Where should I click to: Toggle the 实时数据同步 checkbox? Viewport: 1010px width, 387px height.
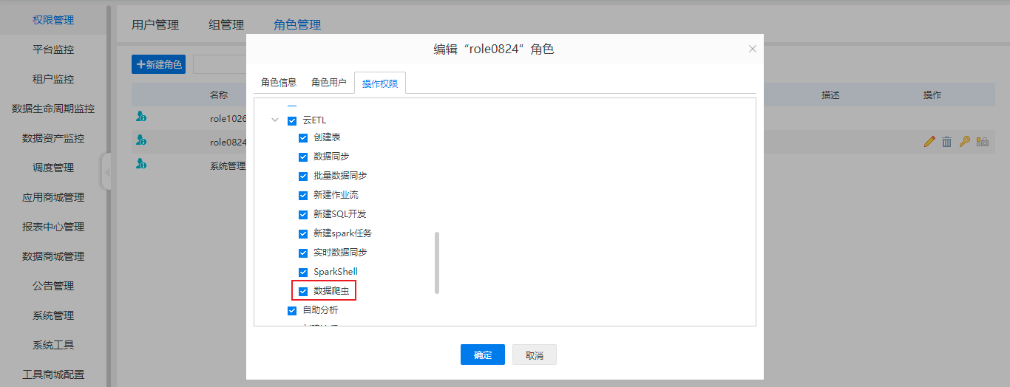click(303, 253)
